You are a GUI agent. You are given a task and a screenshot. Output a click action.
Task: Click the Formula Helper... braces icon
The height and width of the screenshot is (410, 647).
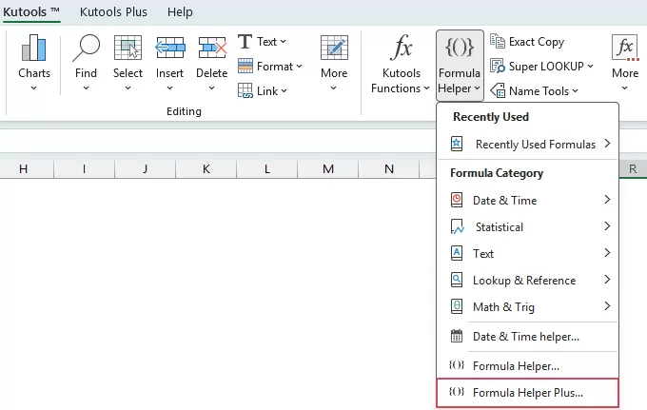coord(457,365)
